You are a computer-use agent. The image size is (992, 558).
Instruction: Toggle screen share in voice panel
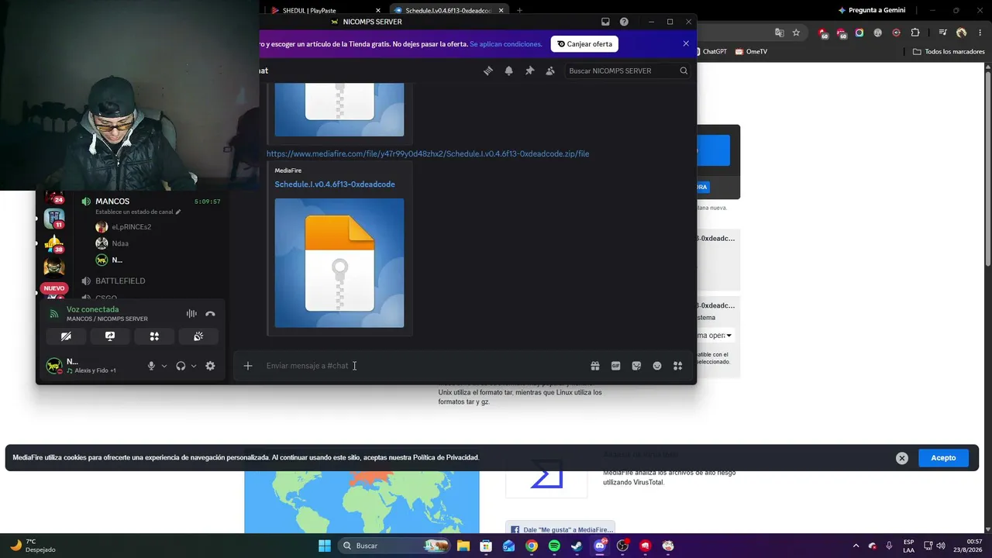coord(110,336)
